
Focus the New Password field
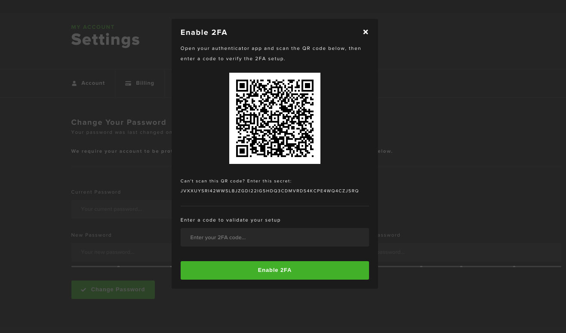121,252
